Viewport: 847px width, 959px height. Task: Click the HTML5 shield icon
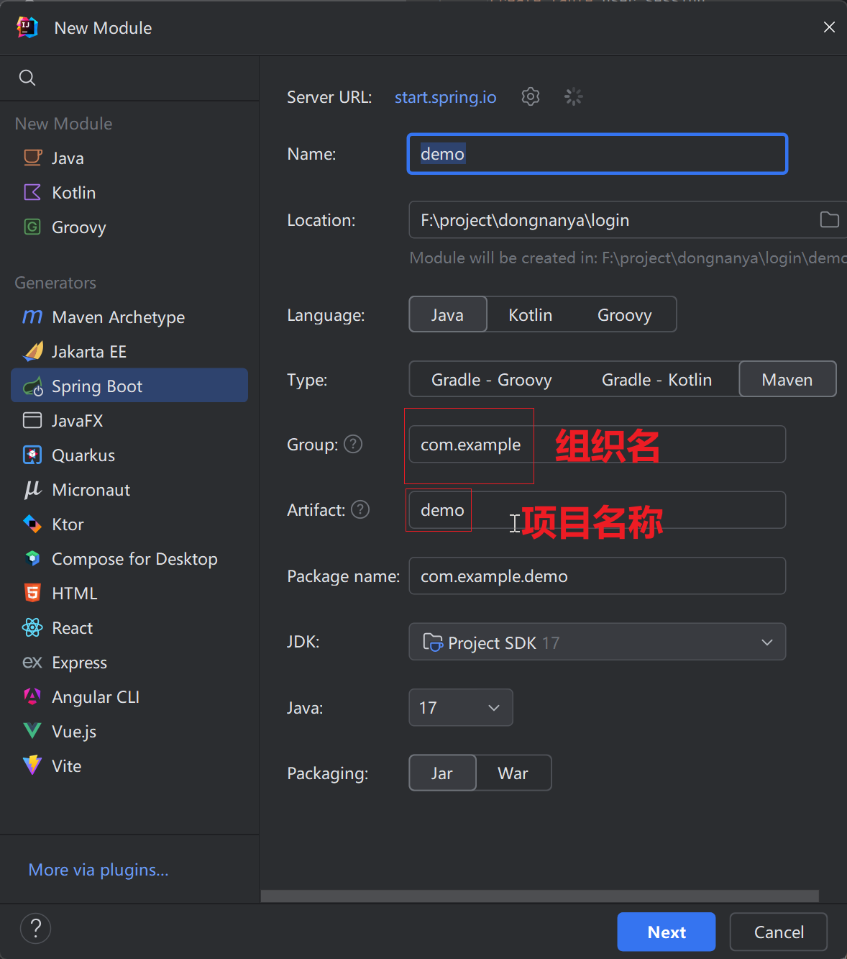click(32, 593)
